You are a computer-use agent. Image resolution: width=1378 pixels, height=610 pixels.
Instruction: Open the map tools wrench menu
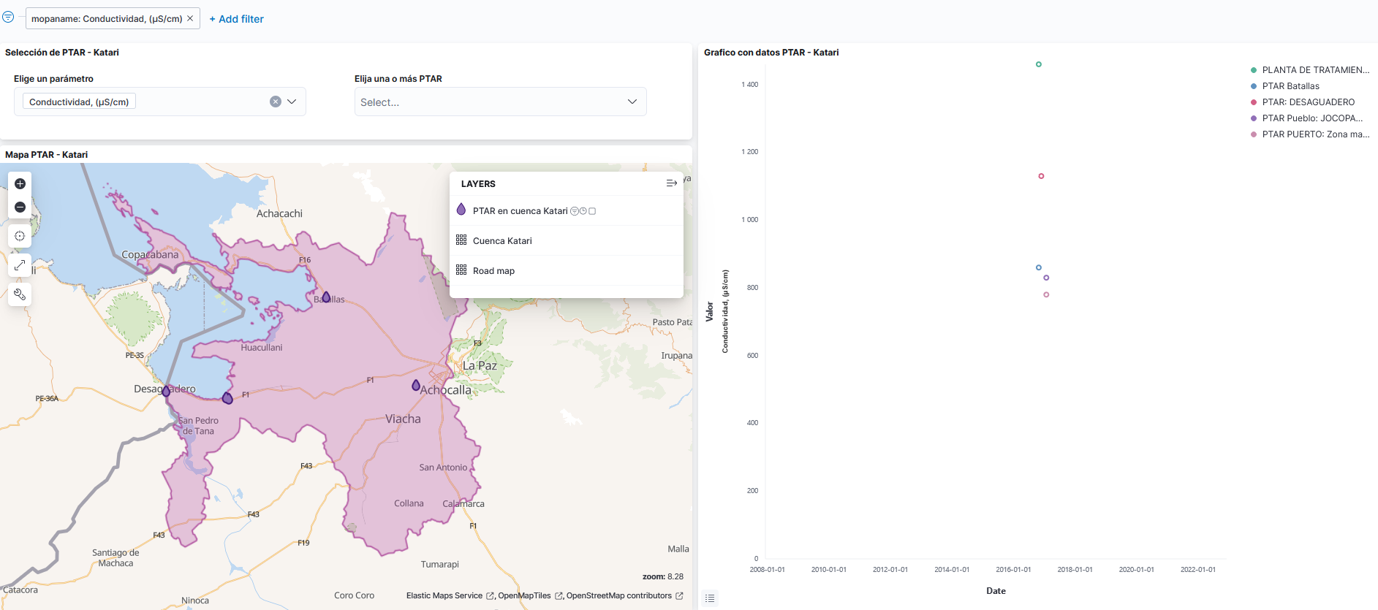click(x=20, y=294)
